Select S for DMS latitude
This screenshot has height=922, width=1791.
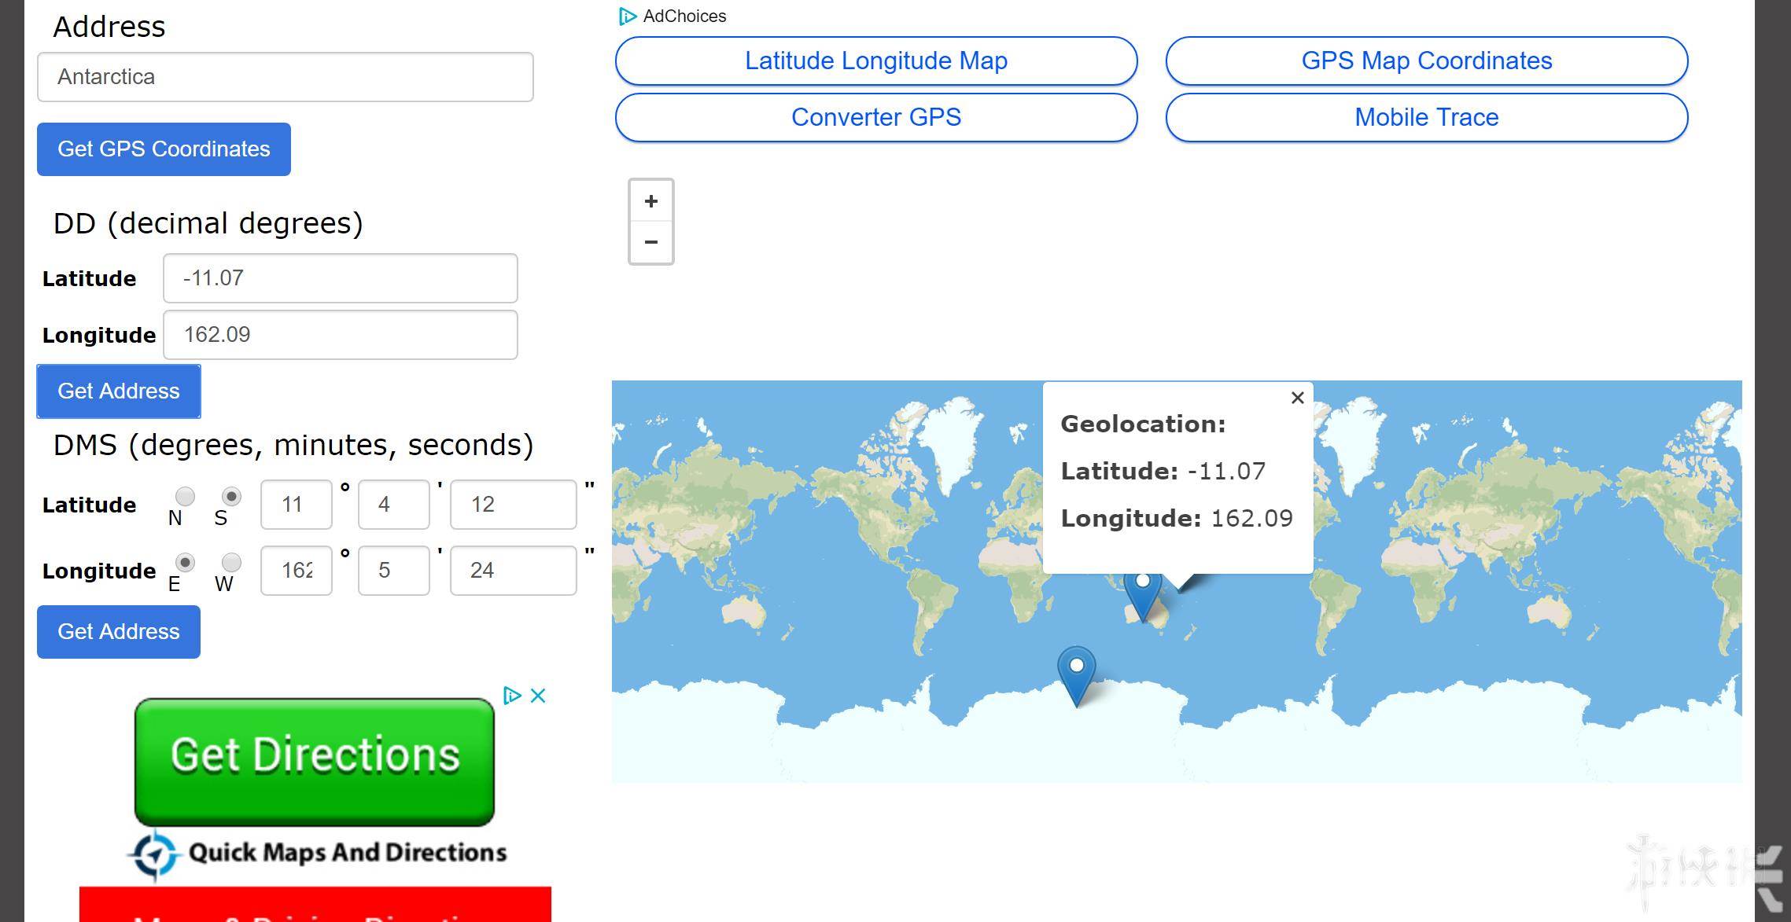(x=231, y=496)
